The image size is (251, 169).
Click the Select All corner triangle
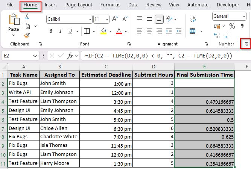(4, 66)
